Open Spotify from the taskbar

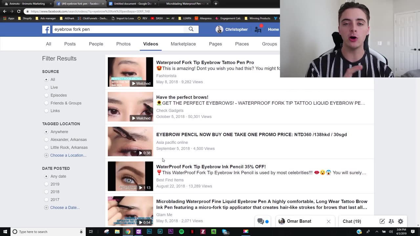click(x=181, y=232)
